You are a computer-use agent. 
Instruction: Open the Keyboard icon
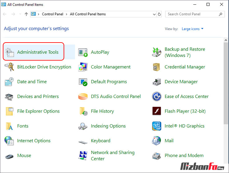pos(83,142)
